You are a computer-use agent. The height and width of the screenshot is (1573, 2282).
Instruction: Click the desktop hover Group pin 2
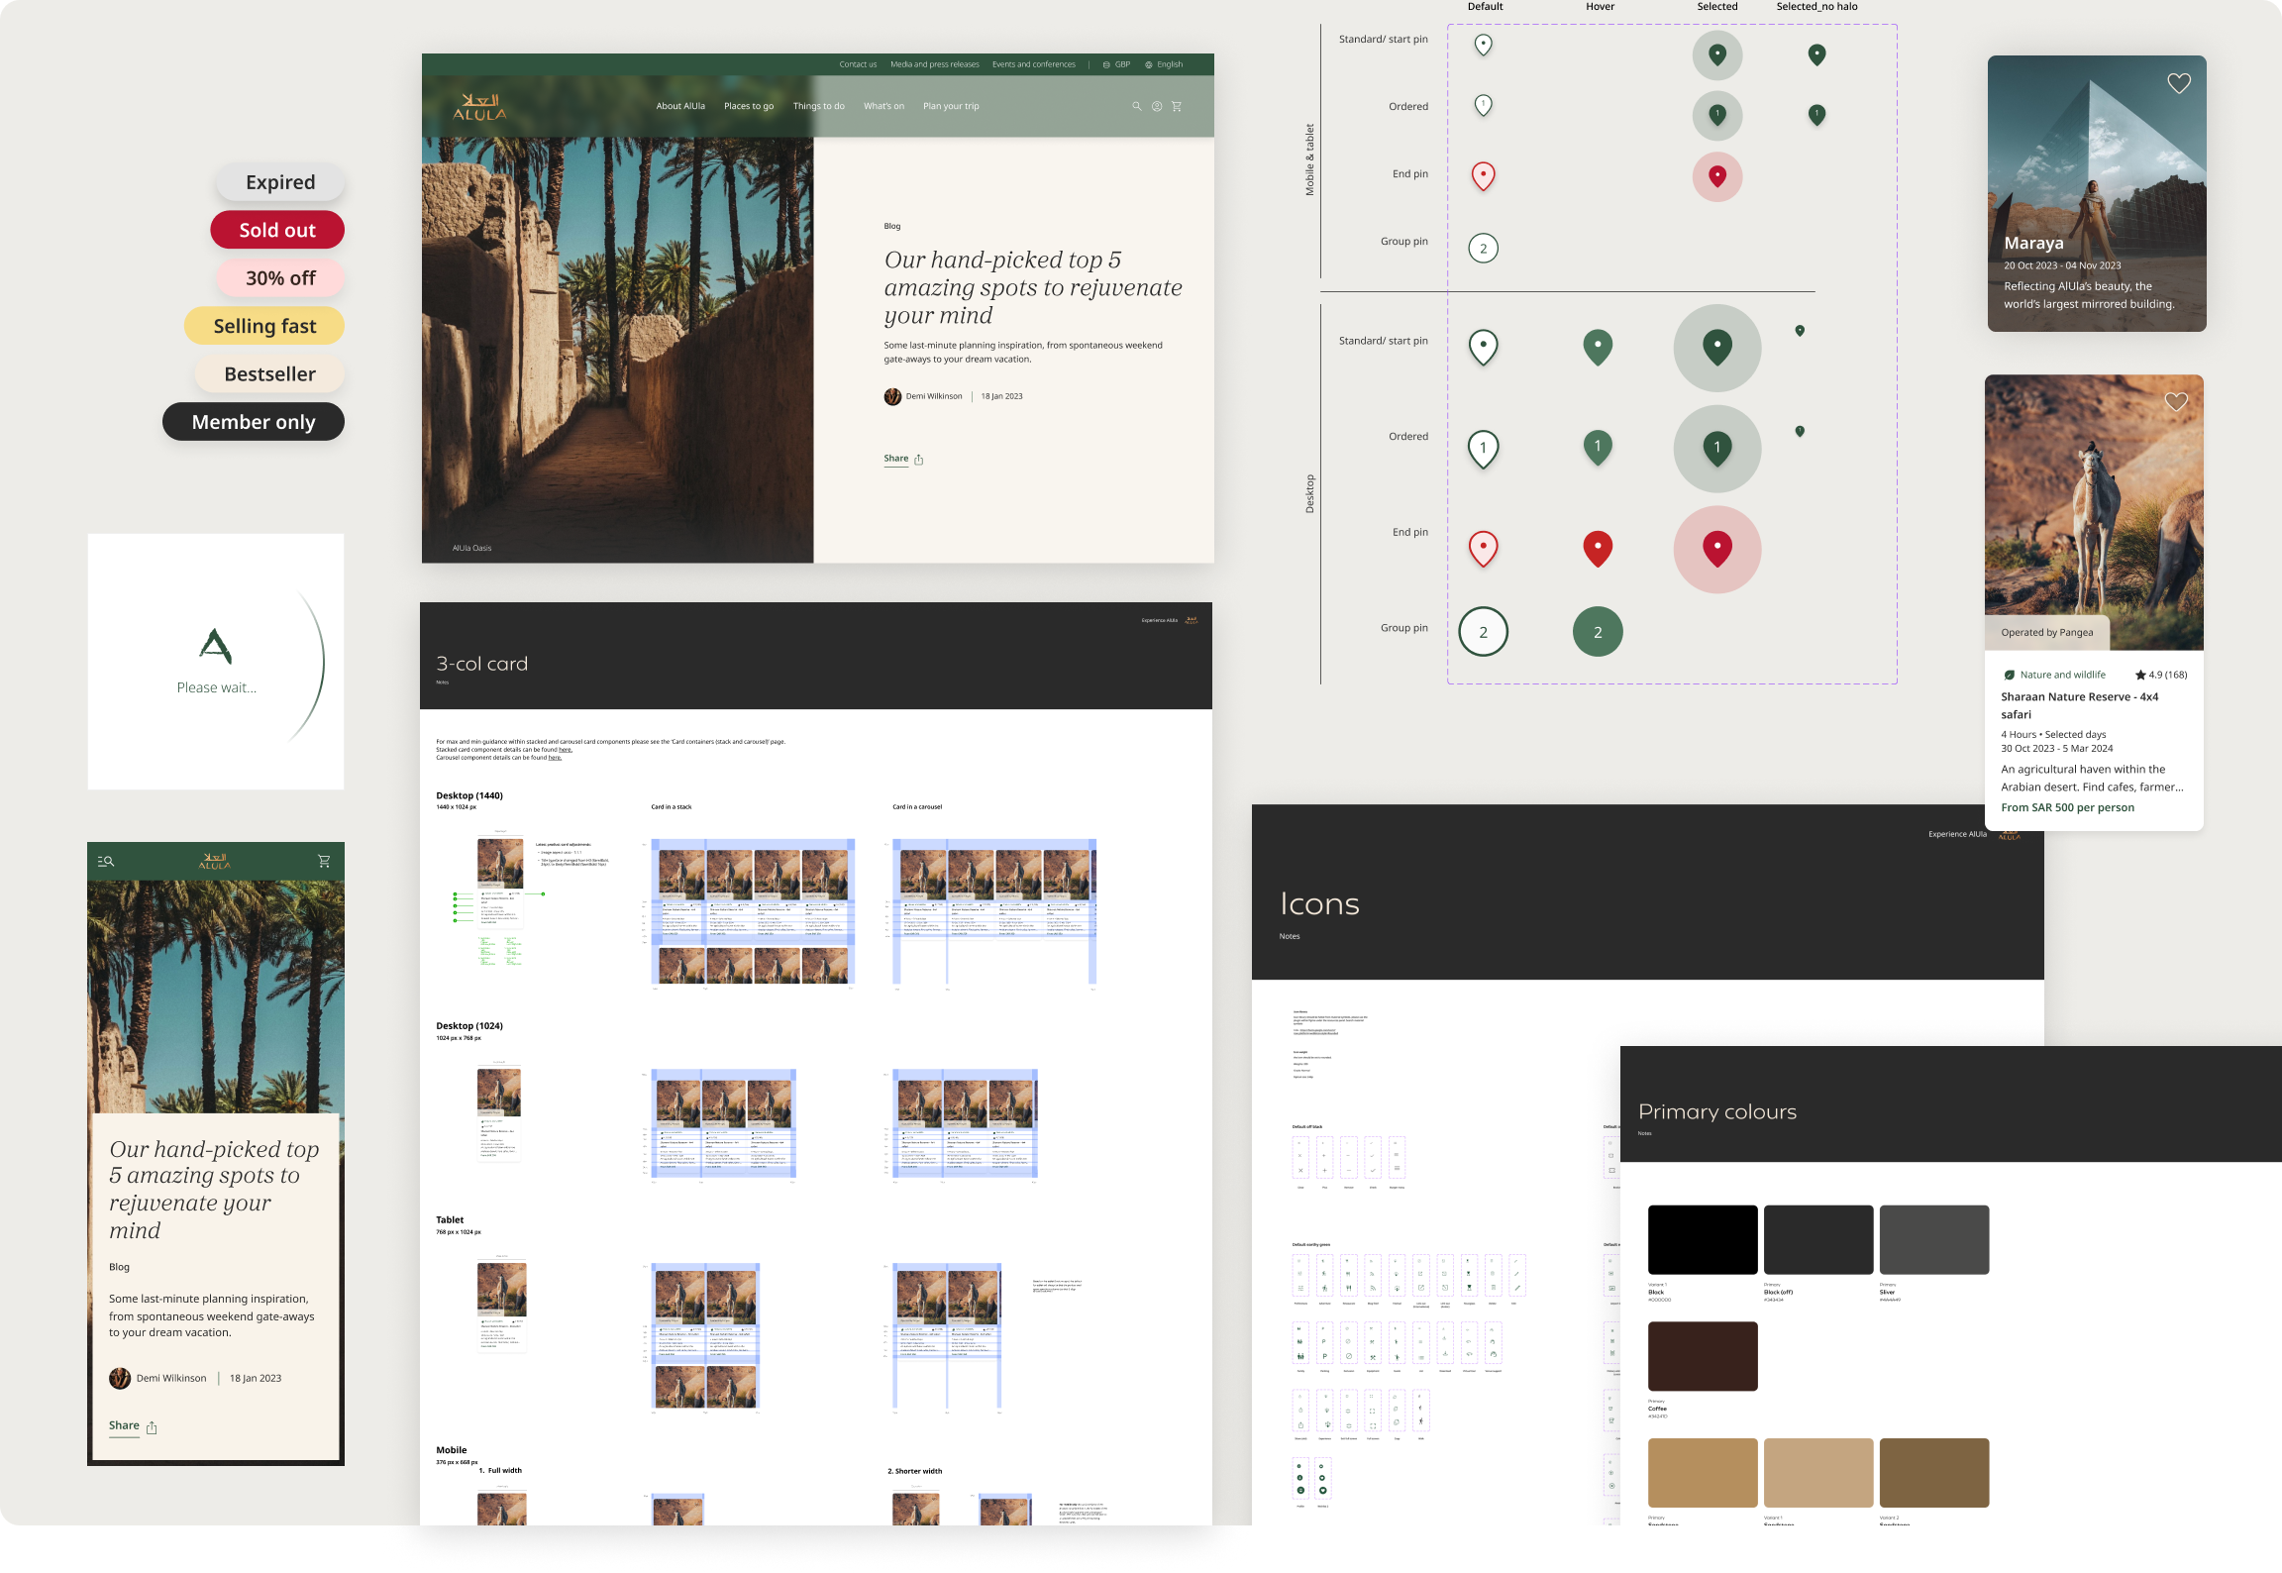pyautogui.click(x=1598, y=632)
